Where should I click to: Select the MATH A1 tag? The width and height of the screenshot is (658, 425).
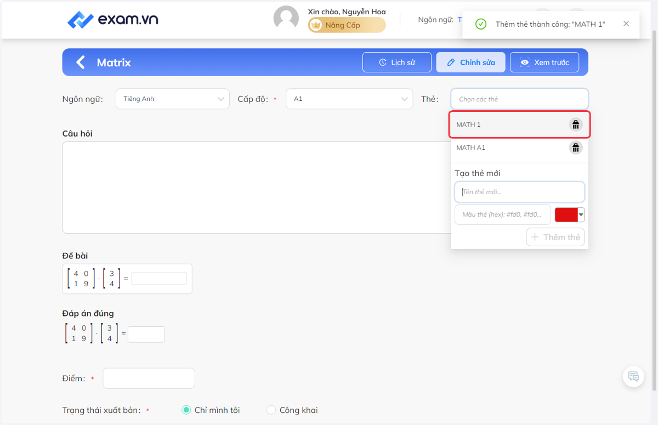coord(520,148)
